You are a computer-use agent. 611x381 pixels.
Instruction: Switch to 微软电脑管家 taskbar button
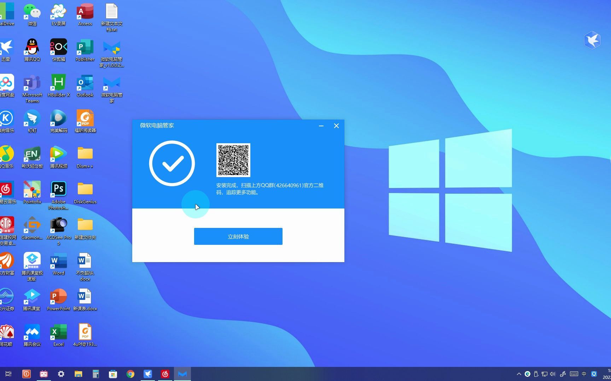(x=182, y=374)
